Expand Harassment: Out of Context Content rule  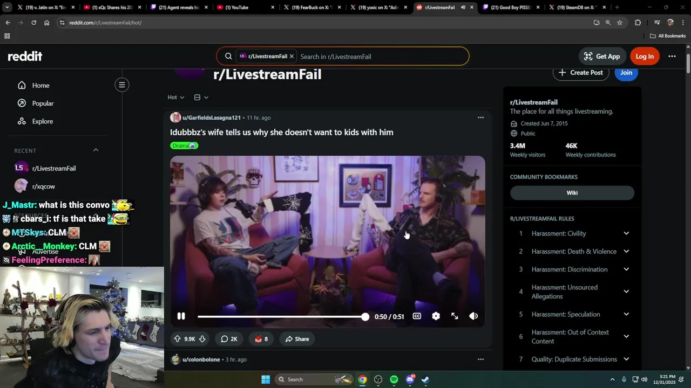click(626, 336)
